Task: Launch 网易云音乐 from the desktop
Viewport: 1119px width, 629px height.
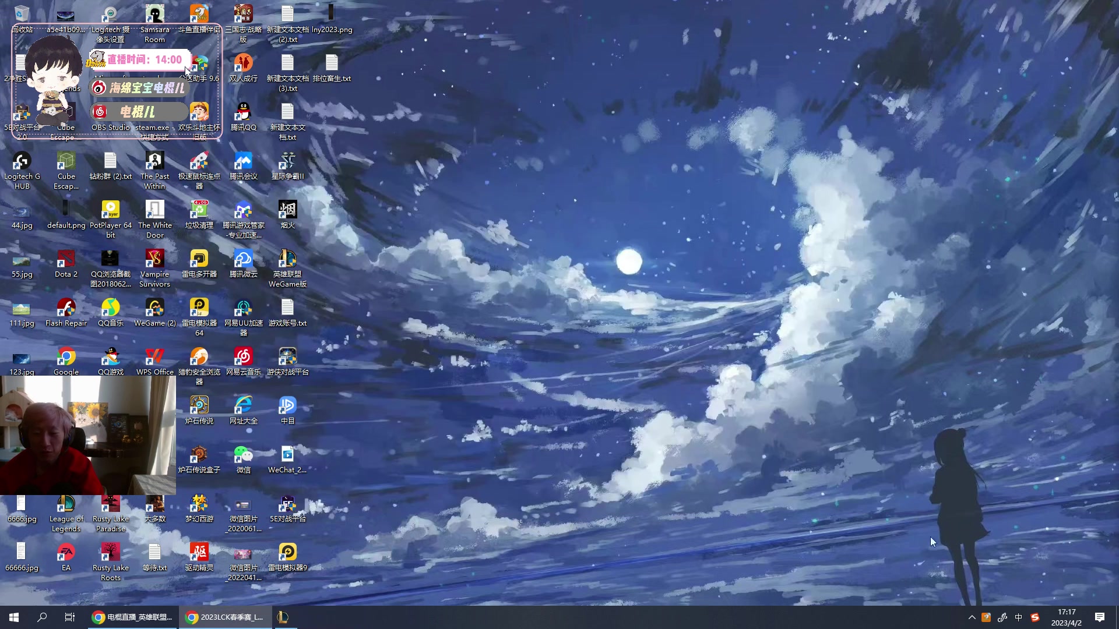Action: tap(243, 361)
